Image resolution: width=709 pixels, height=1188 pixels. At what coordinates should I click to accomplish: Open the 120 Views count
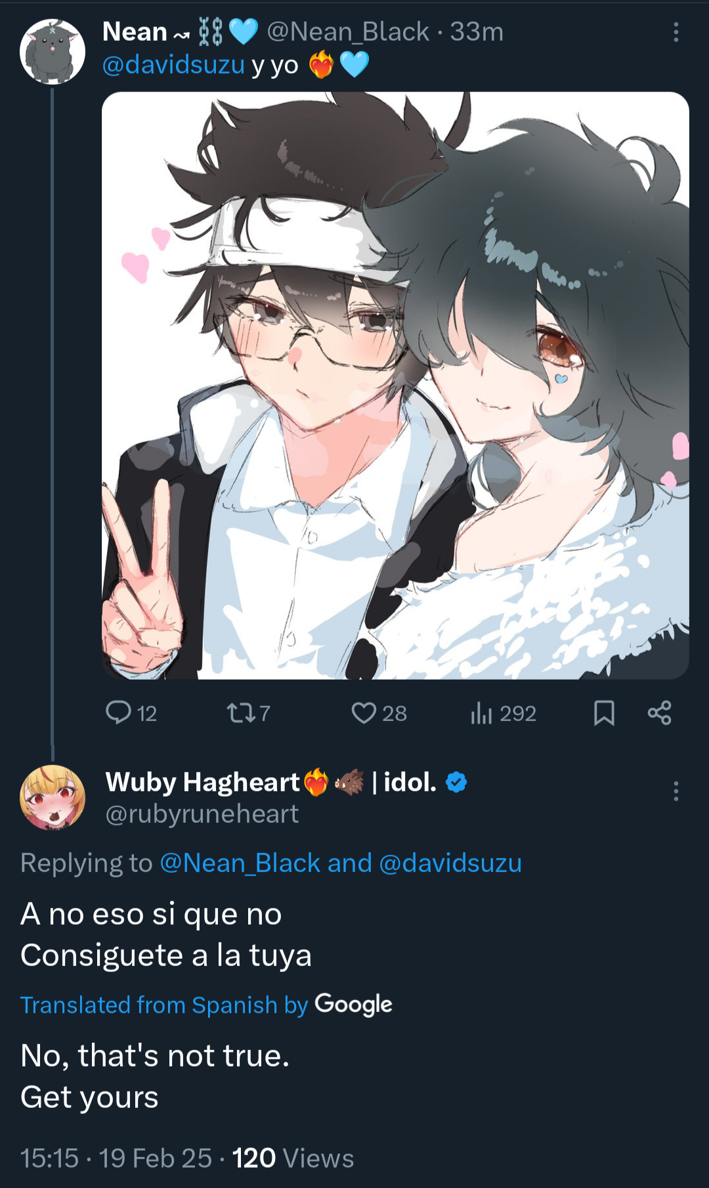pos(293,1158)
